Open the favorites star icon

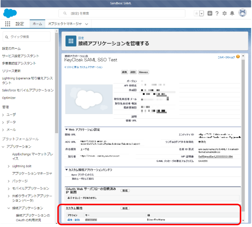[x=196, y=14]
